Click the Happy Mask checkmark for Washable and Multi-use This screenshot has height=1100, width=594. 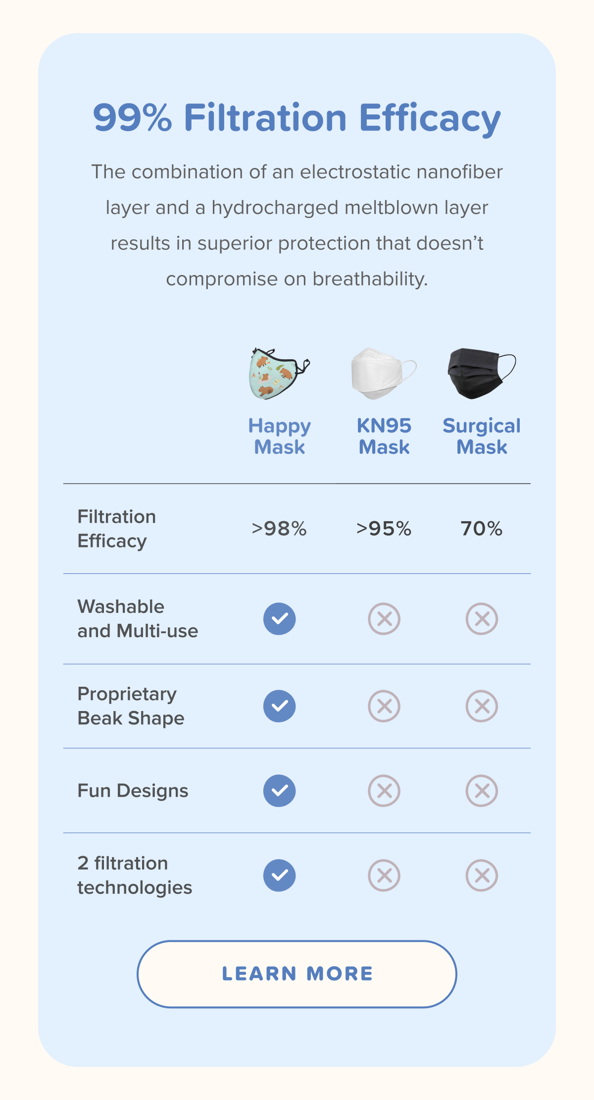(x=280, y=619)
